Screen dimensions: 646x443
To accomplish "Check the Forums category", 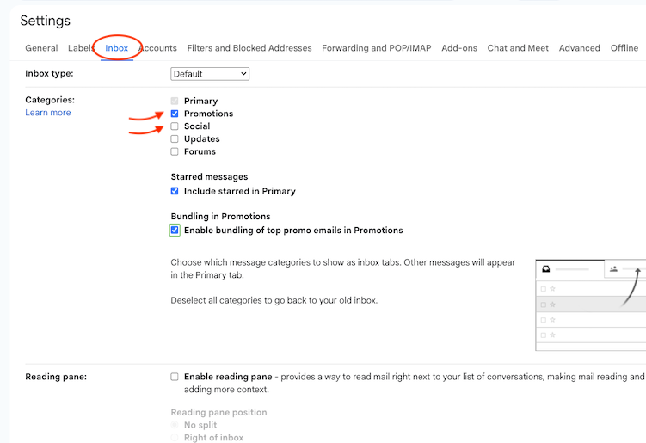I will click(x=175, y=151).
